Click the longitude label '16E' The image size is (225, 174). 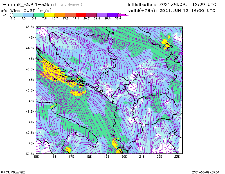coord(54,157)
